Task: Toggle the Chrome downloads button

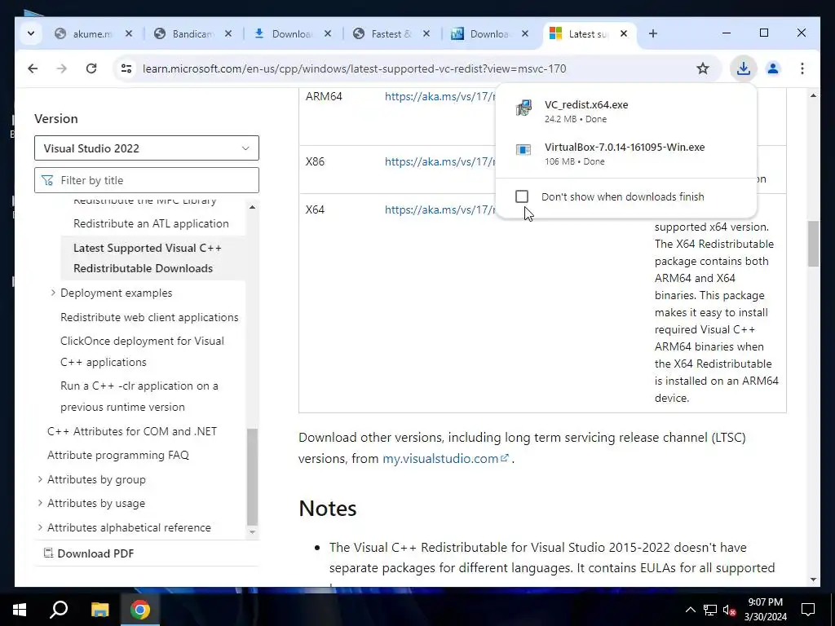Action: (744, 68)
